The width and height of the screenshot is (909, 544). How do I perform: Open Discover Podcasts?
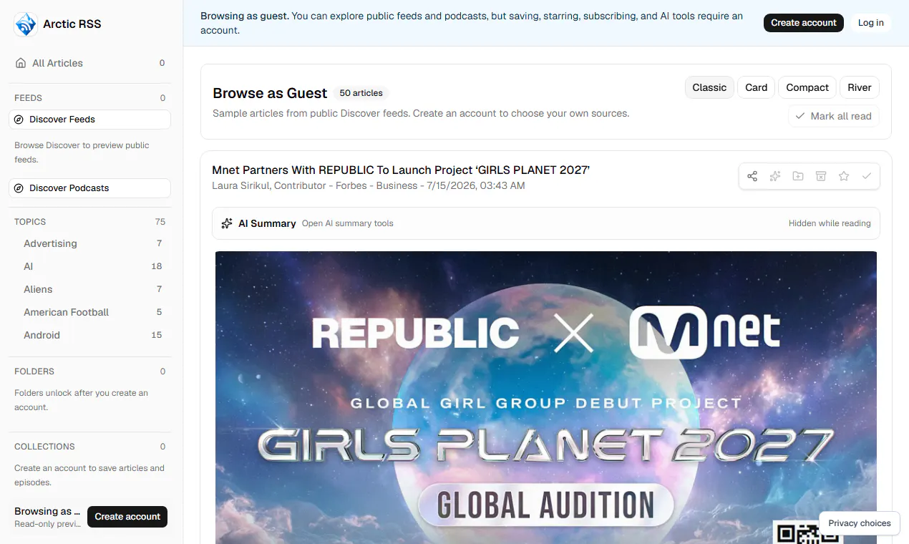(x=89, y=188)
